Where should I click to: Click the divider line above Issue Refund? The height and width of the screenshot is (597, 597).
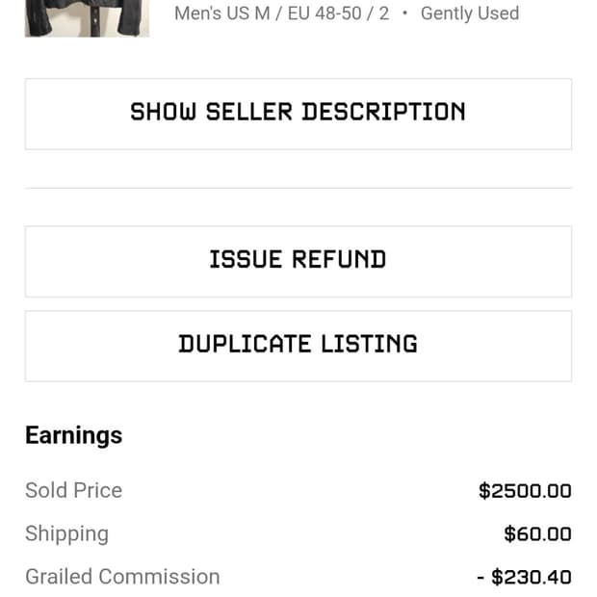[x=298, y=188]
